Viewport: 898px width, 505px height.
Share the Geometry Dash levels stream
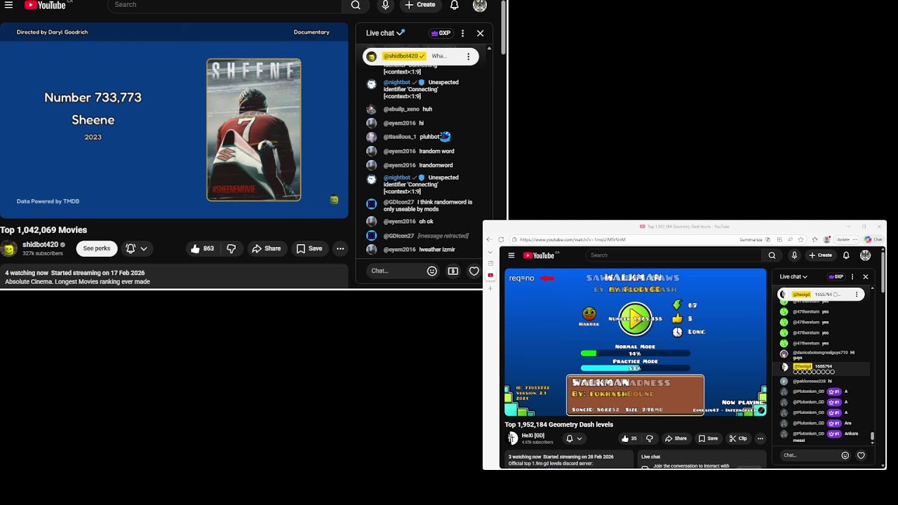point(676,438)
